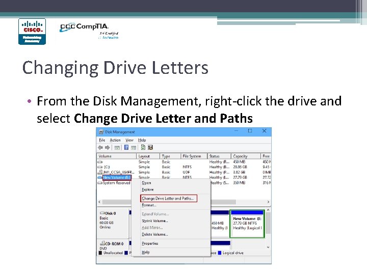Click the Cisco Networking Academy logo
The height and width of the screenshot is (275, 367).
click(32, 32)
